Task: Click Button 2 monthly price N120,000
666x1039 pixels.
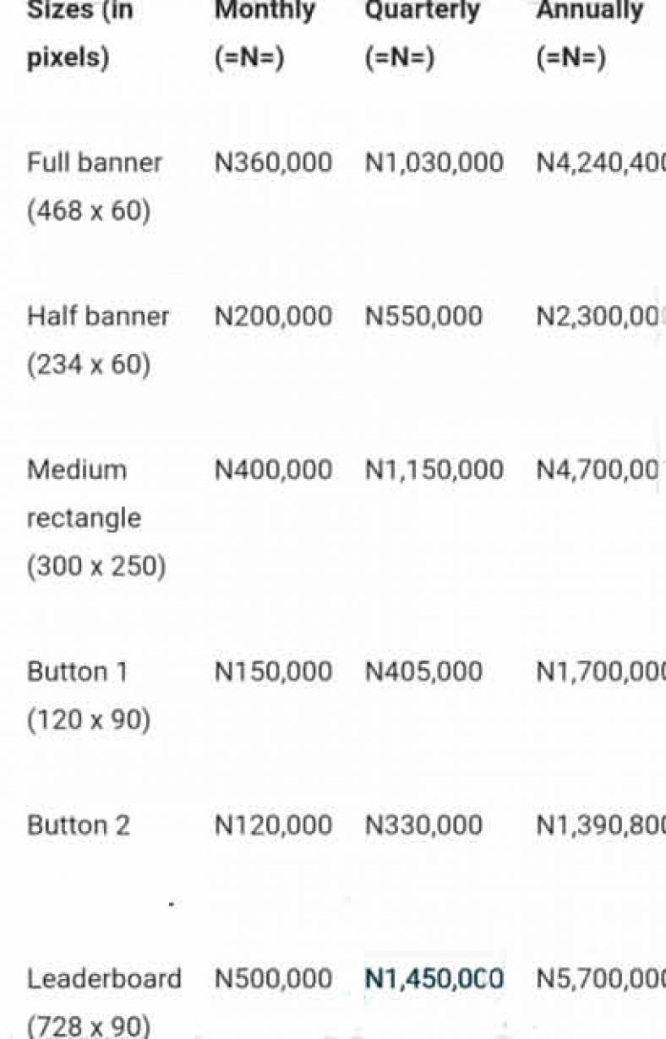Action: [x=273, y=824]
